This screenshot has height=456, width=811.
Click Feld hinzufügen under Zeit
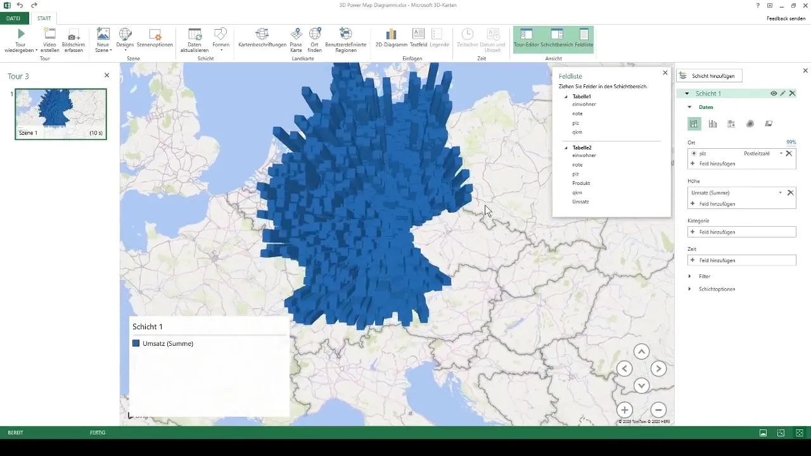742,260
